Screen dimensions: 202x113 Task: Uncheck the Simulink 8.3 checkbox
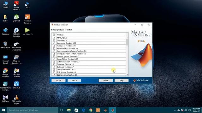point(54,40)
